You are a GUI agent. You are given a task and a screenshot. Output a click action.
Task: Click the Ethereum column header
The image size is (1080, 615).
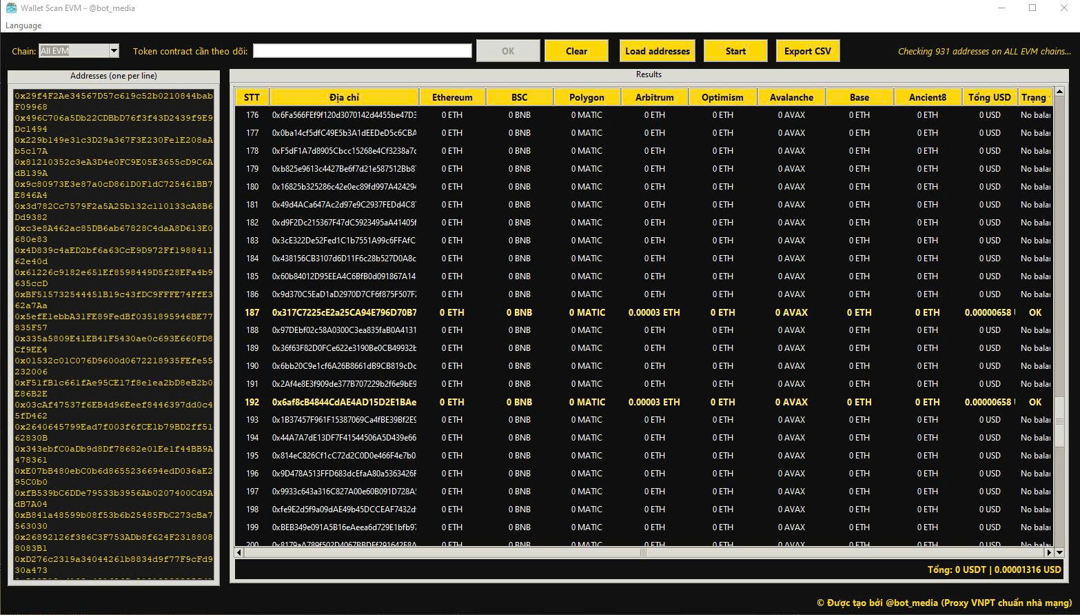[452, 97]
